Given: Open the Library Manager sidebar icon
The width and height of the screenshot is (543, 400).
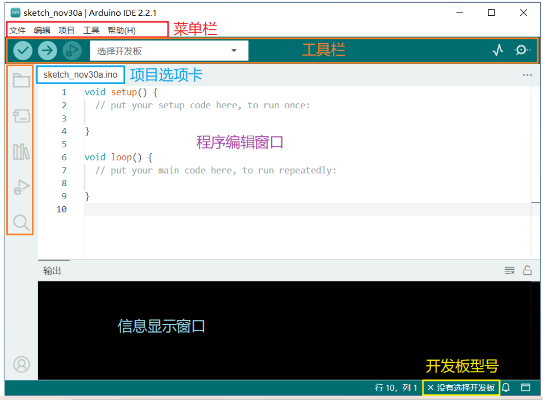Looking at the screenshot, I should pos(21,151).
